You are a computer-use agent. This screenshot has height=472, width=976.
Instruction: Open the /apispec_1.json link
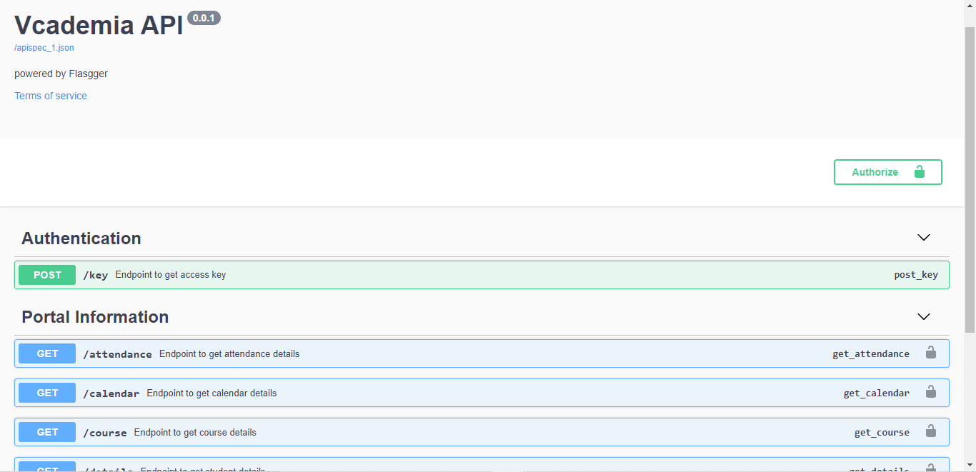click(x=44, y=48)
